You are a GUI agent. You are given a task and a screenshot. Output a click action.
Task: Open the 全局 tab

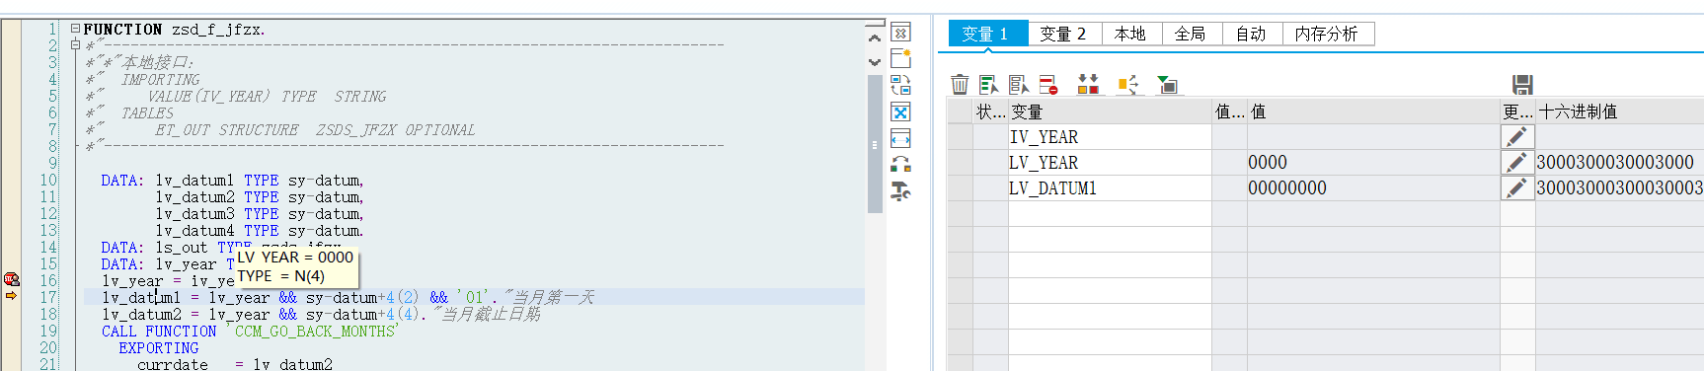[1192, 34]
